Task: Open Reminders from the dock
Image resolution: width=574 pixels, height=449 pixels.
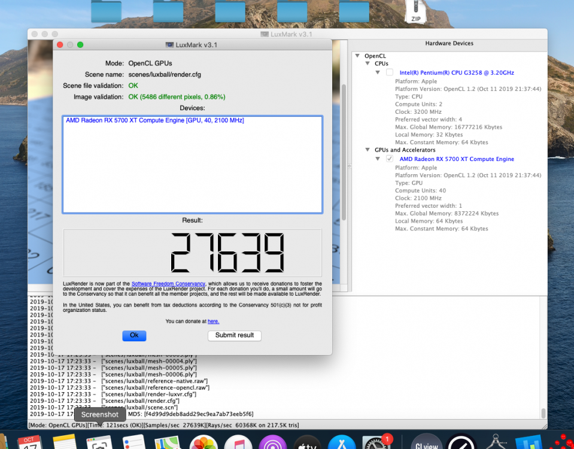Action: pos(134,442)
